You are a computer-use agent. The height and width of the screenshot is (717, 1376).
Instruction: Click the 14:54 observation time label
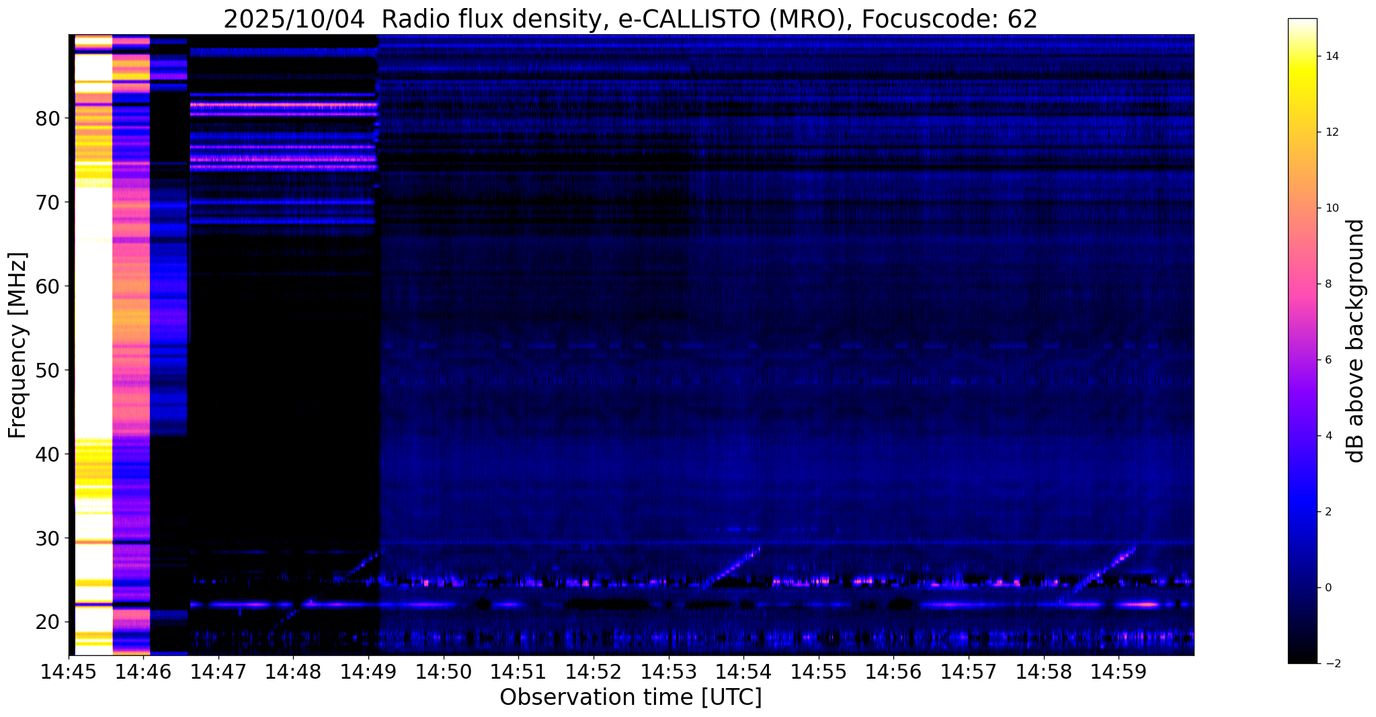pyautogui.click(x=743, y=673)
